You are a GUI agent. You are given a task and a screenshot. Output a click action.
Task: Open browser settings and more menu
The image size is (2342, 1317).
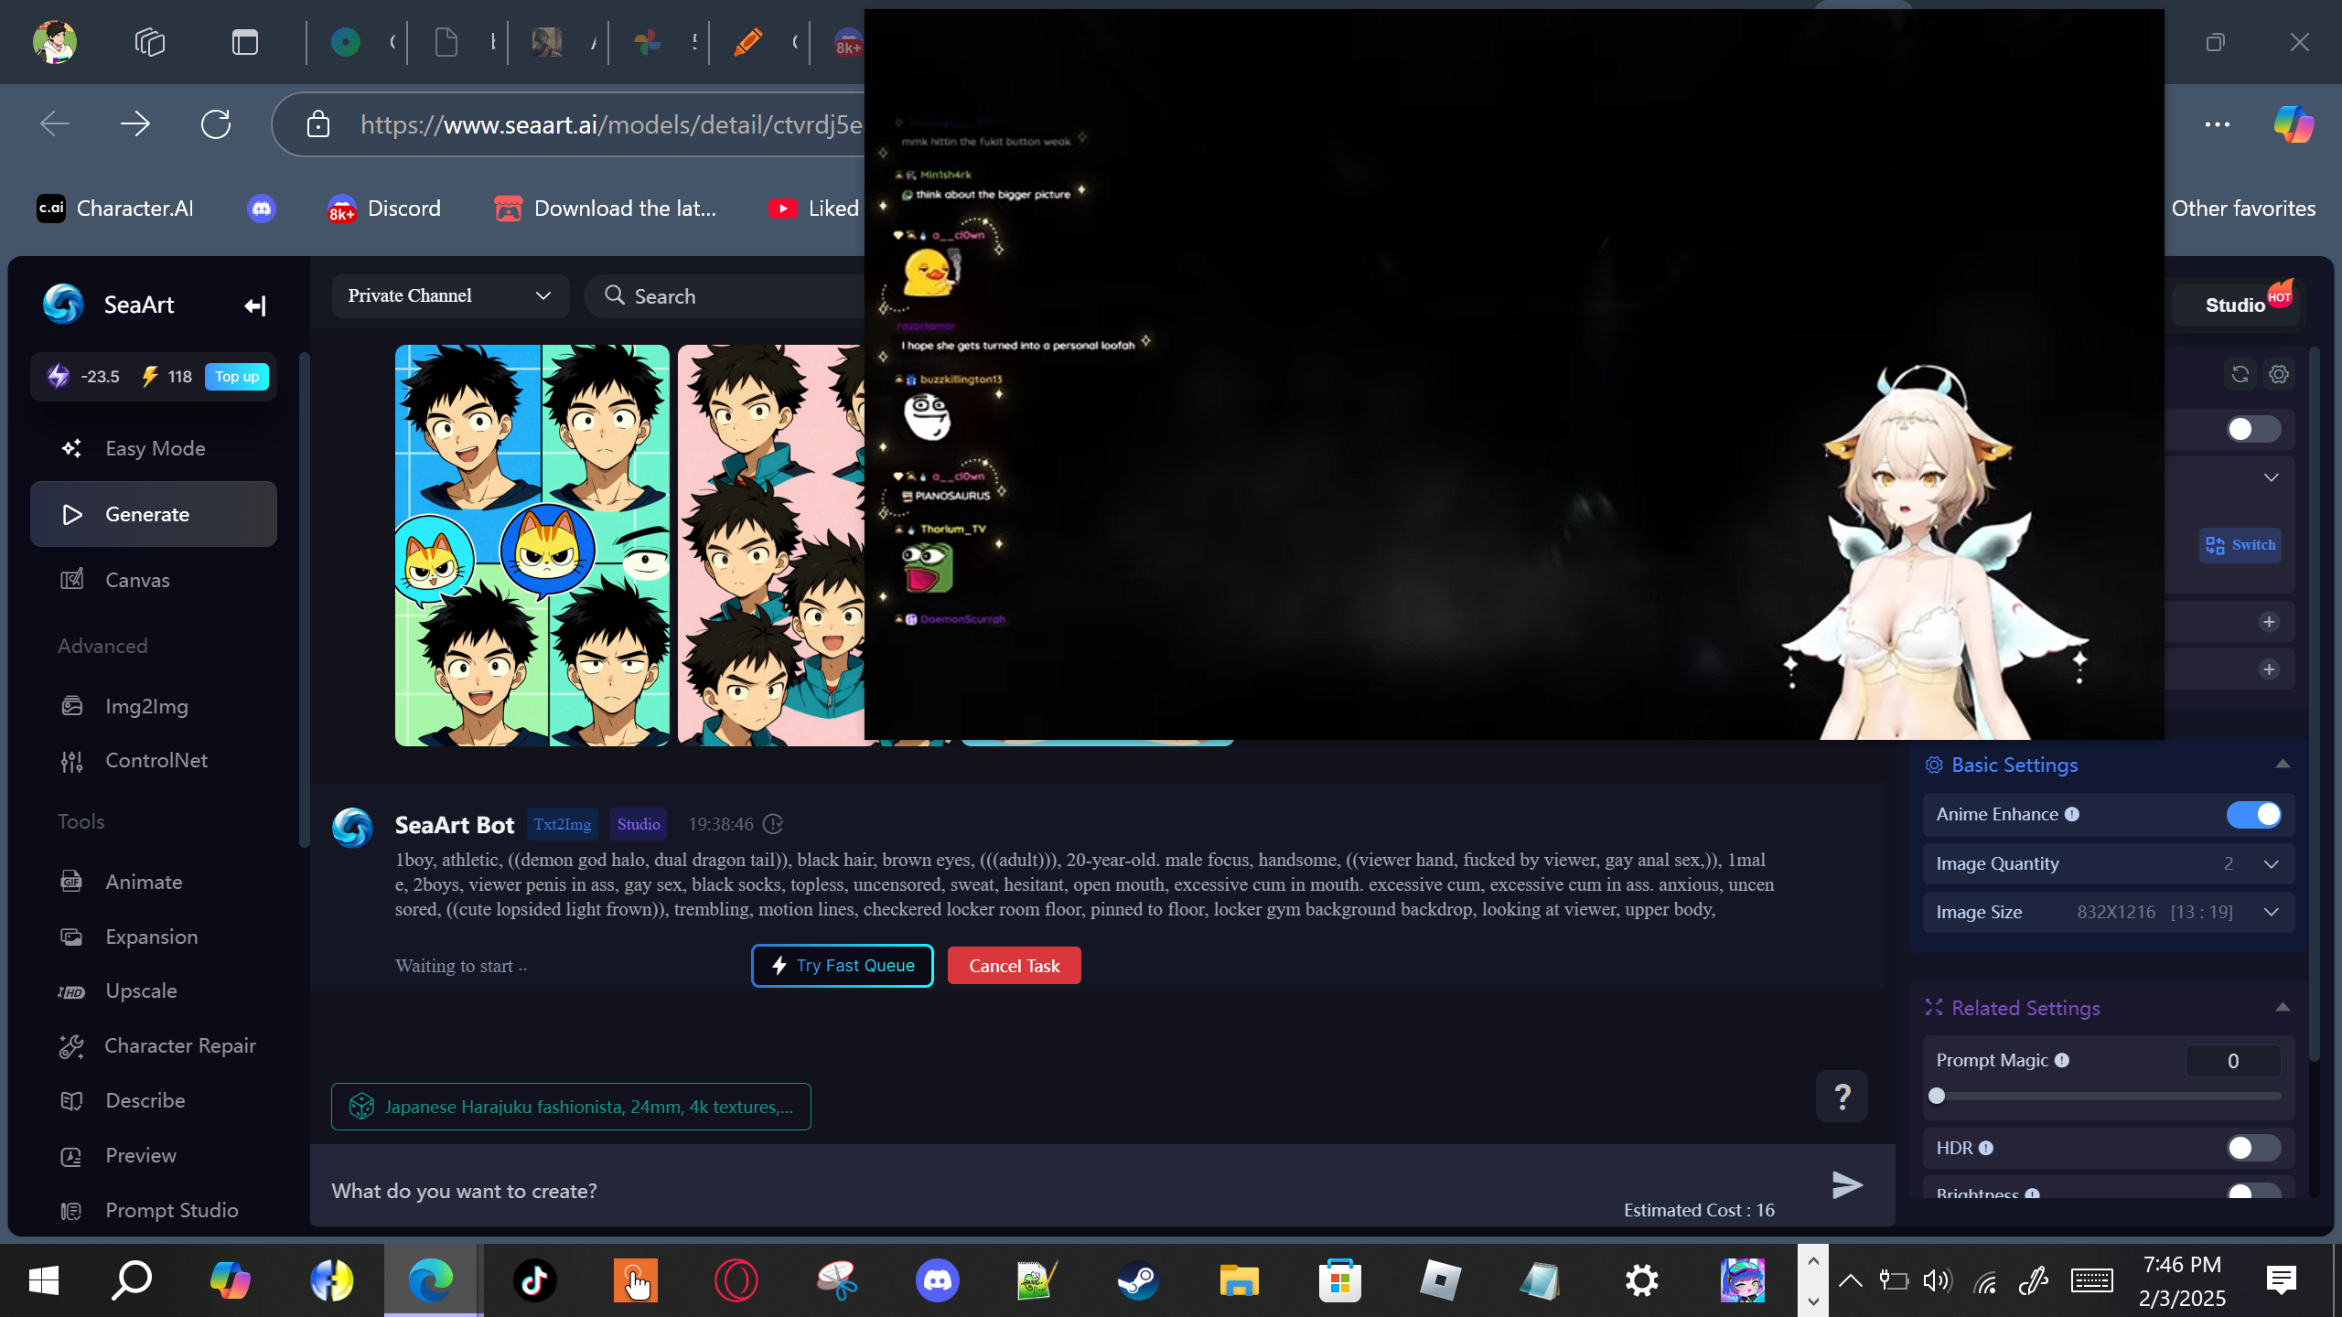2217,124
